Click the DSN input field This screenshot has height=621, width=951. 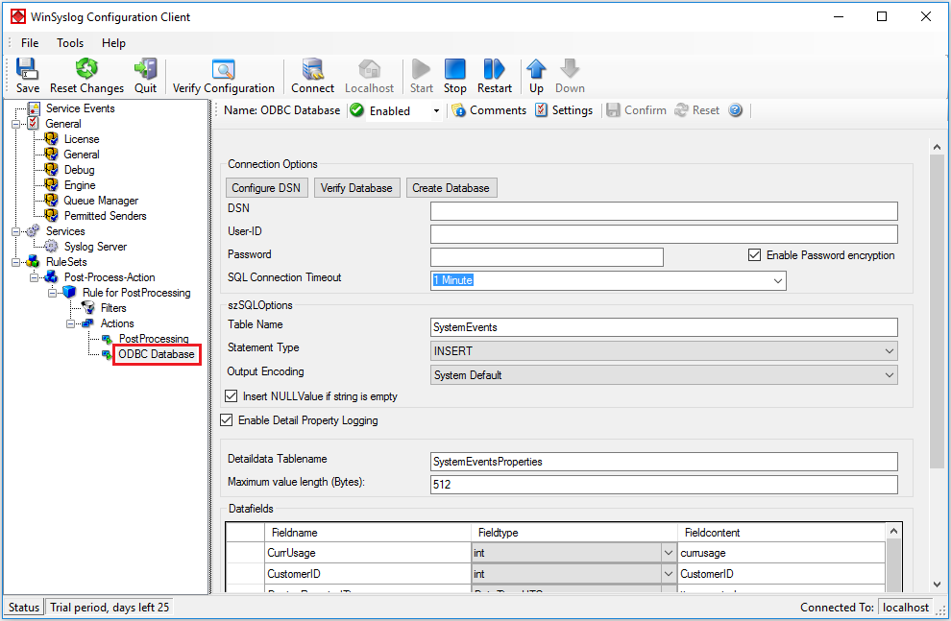[664, 211]
